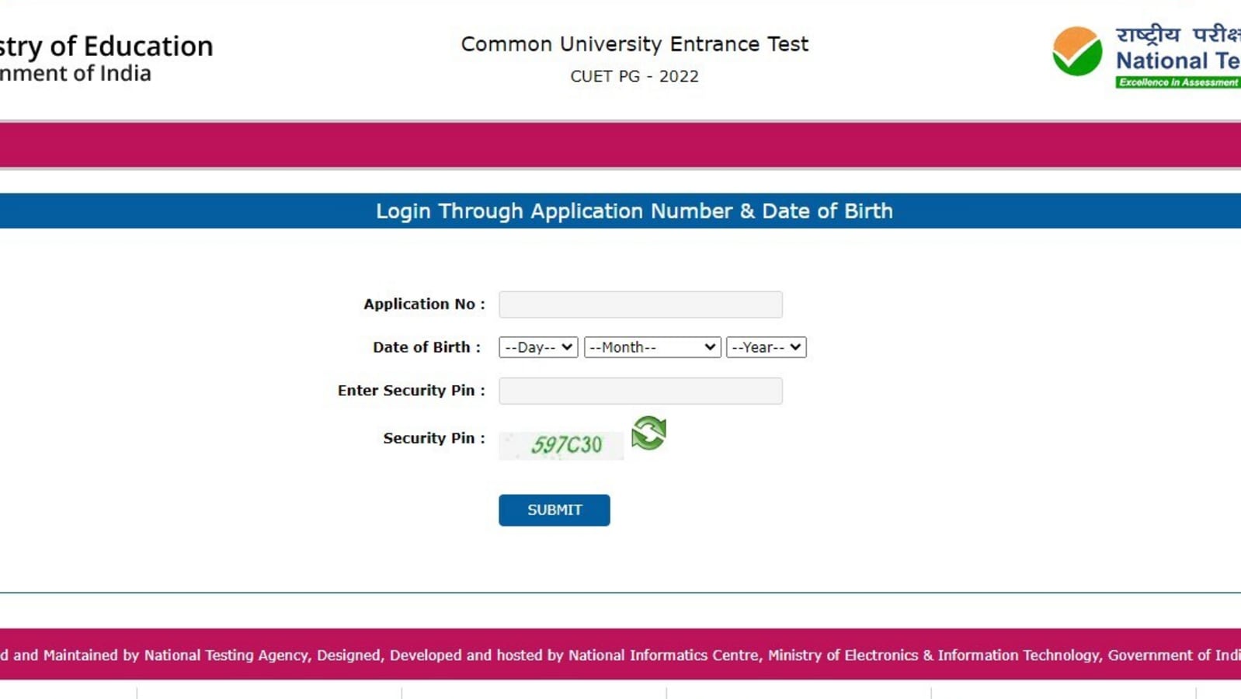Click the National Informatics Centre footer text
Viewport: 1241px width, 699px height.
662,655
